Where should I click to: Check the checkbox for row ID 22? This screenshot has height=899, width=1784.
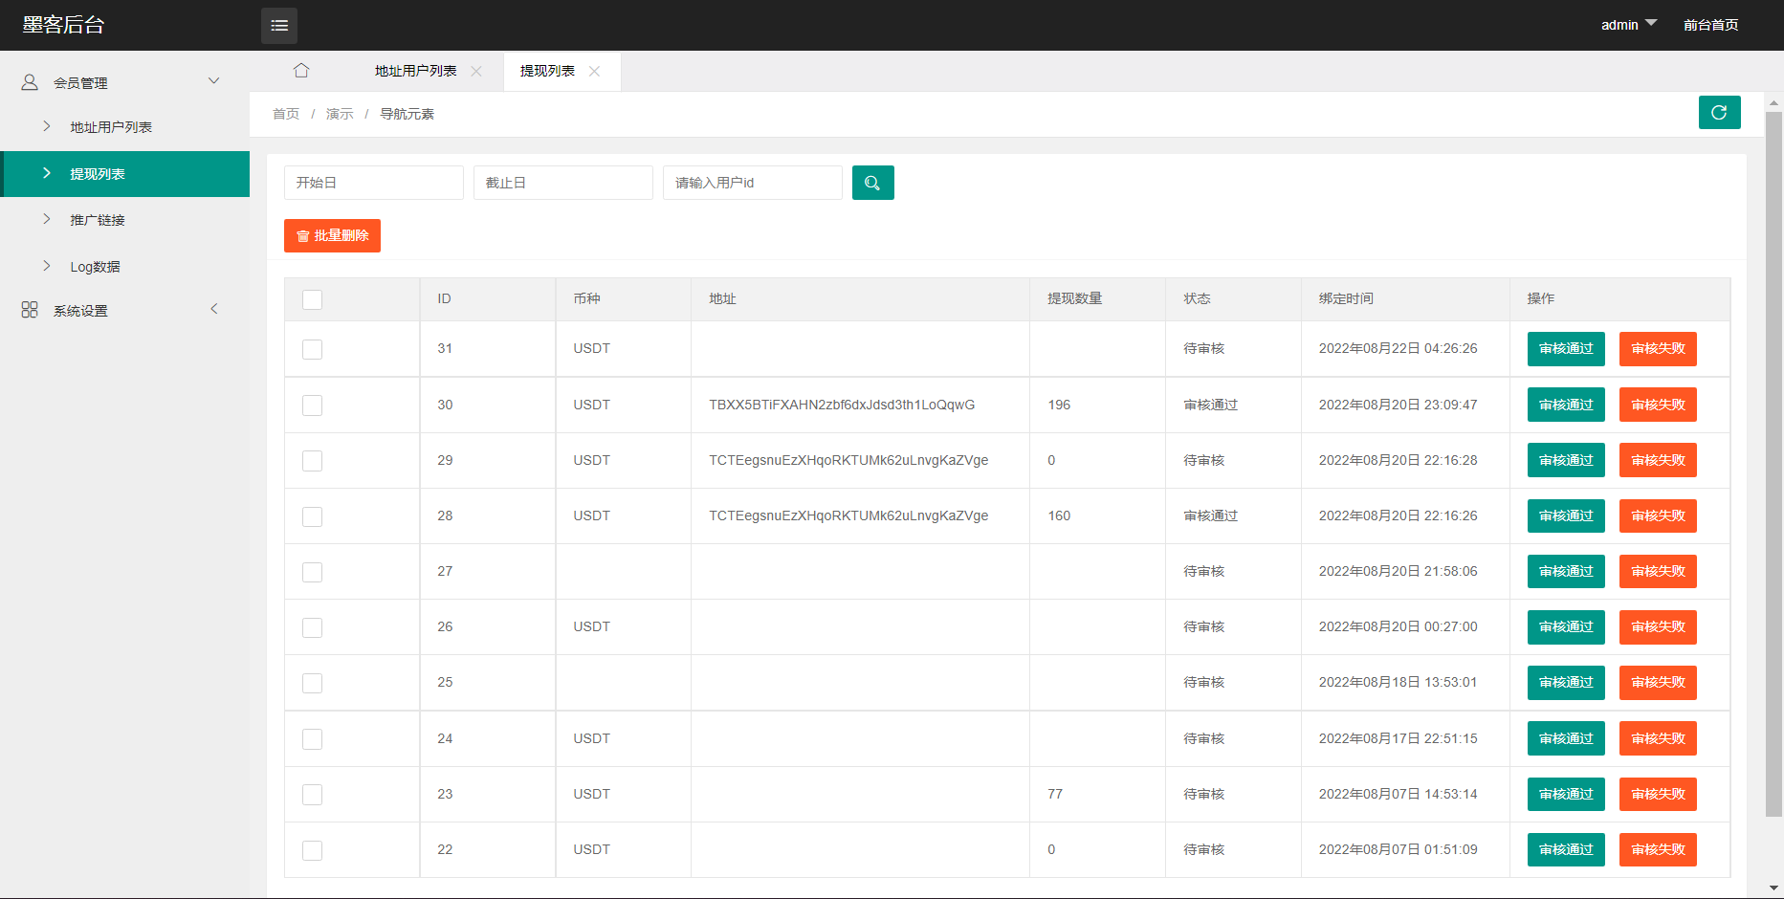pyautogui.click(x=312, y=850)
